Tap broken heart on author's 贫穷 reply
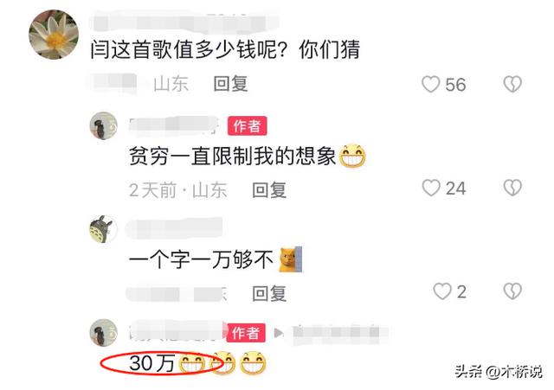 (512, 188)
